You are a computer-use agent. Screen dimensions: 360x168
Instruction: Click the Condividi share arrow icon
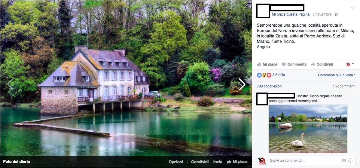pyautogui.click(x=313, y=64)
